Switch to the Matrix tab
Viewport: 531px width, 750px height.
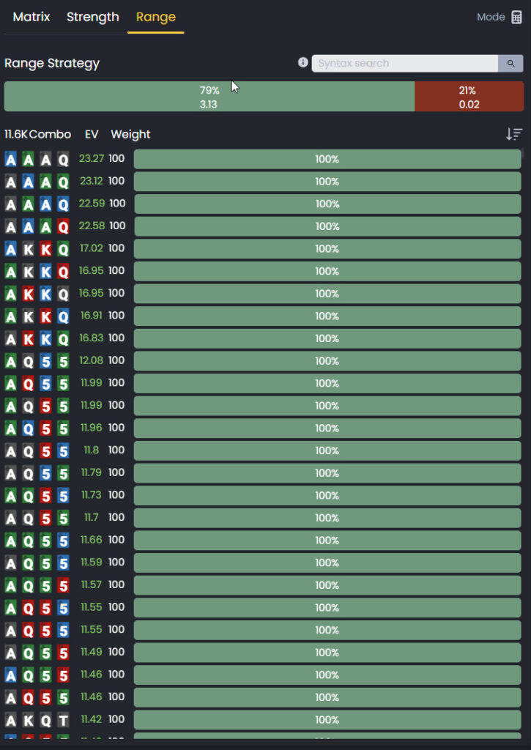[31, 17]
